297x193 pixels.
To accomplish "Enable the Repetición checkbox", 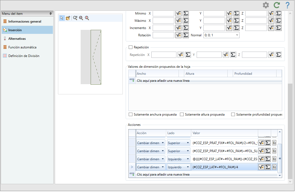I will coord(131,47).
